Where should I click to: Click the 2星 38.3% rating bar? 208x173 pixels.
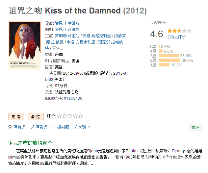170,61
